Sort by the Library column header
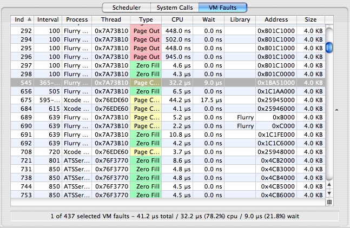The height and width of the screenshot is (228, 350). click(x=240, y=19)
